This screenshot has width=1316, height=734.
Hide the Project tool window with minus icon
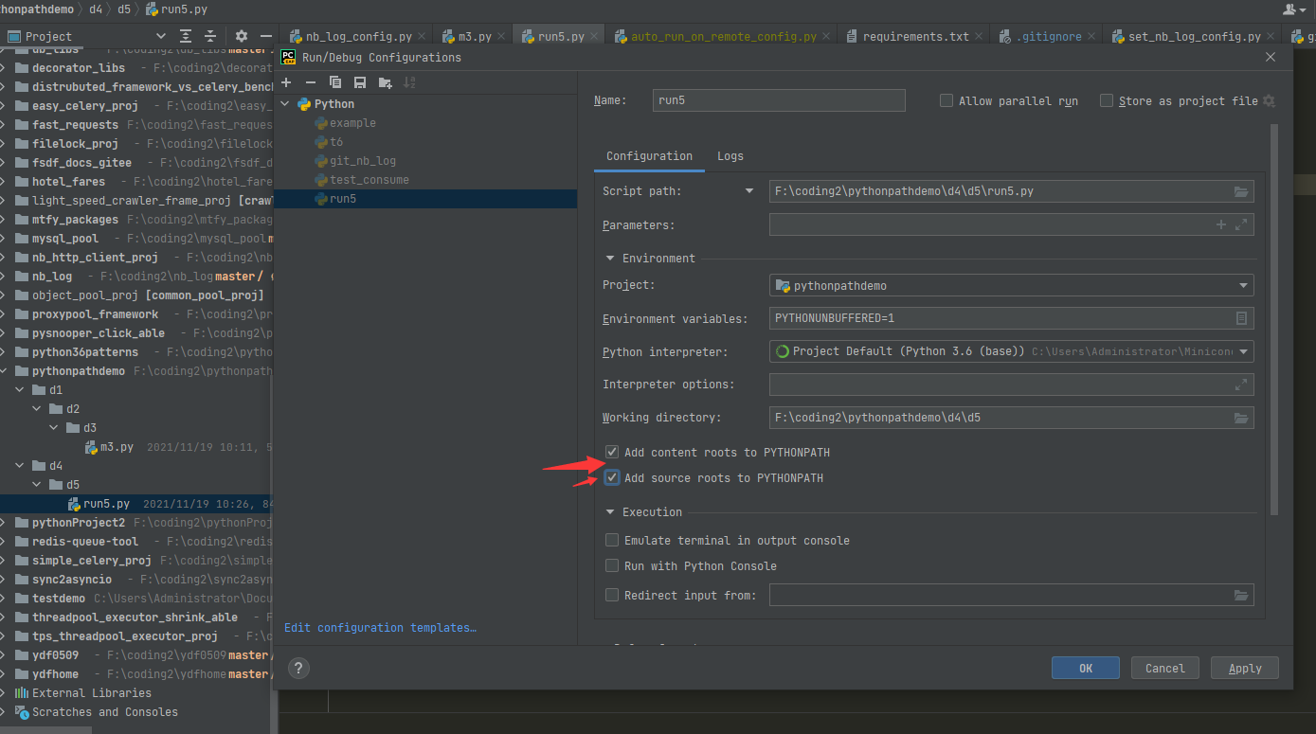coord(266,36)
